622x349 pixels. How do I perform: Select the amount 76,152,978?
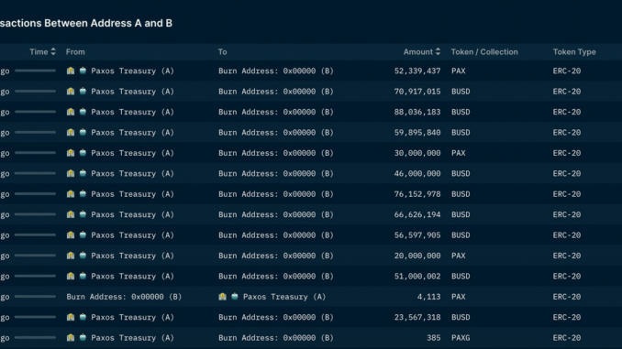417,194
